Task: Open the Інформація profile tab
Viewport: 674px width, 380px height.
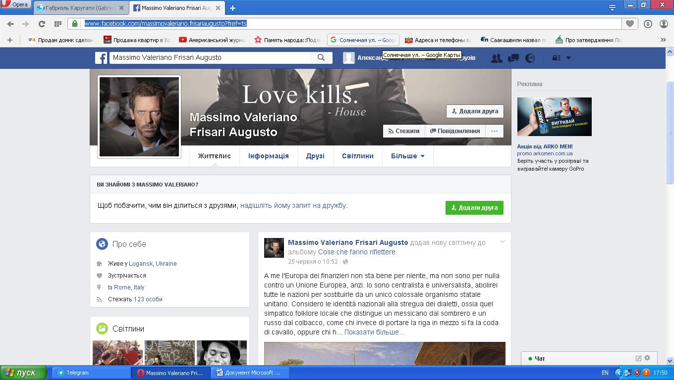Action: click(x=268, y=156)
